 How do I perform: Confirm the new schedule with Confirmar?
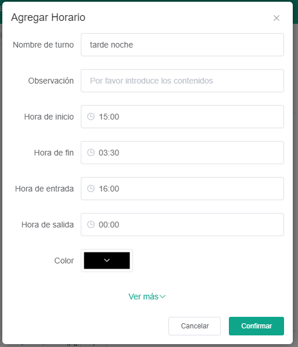[256, 326]
